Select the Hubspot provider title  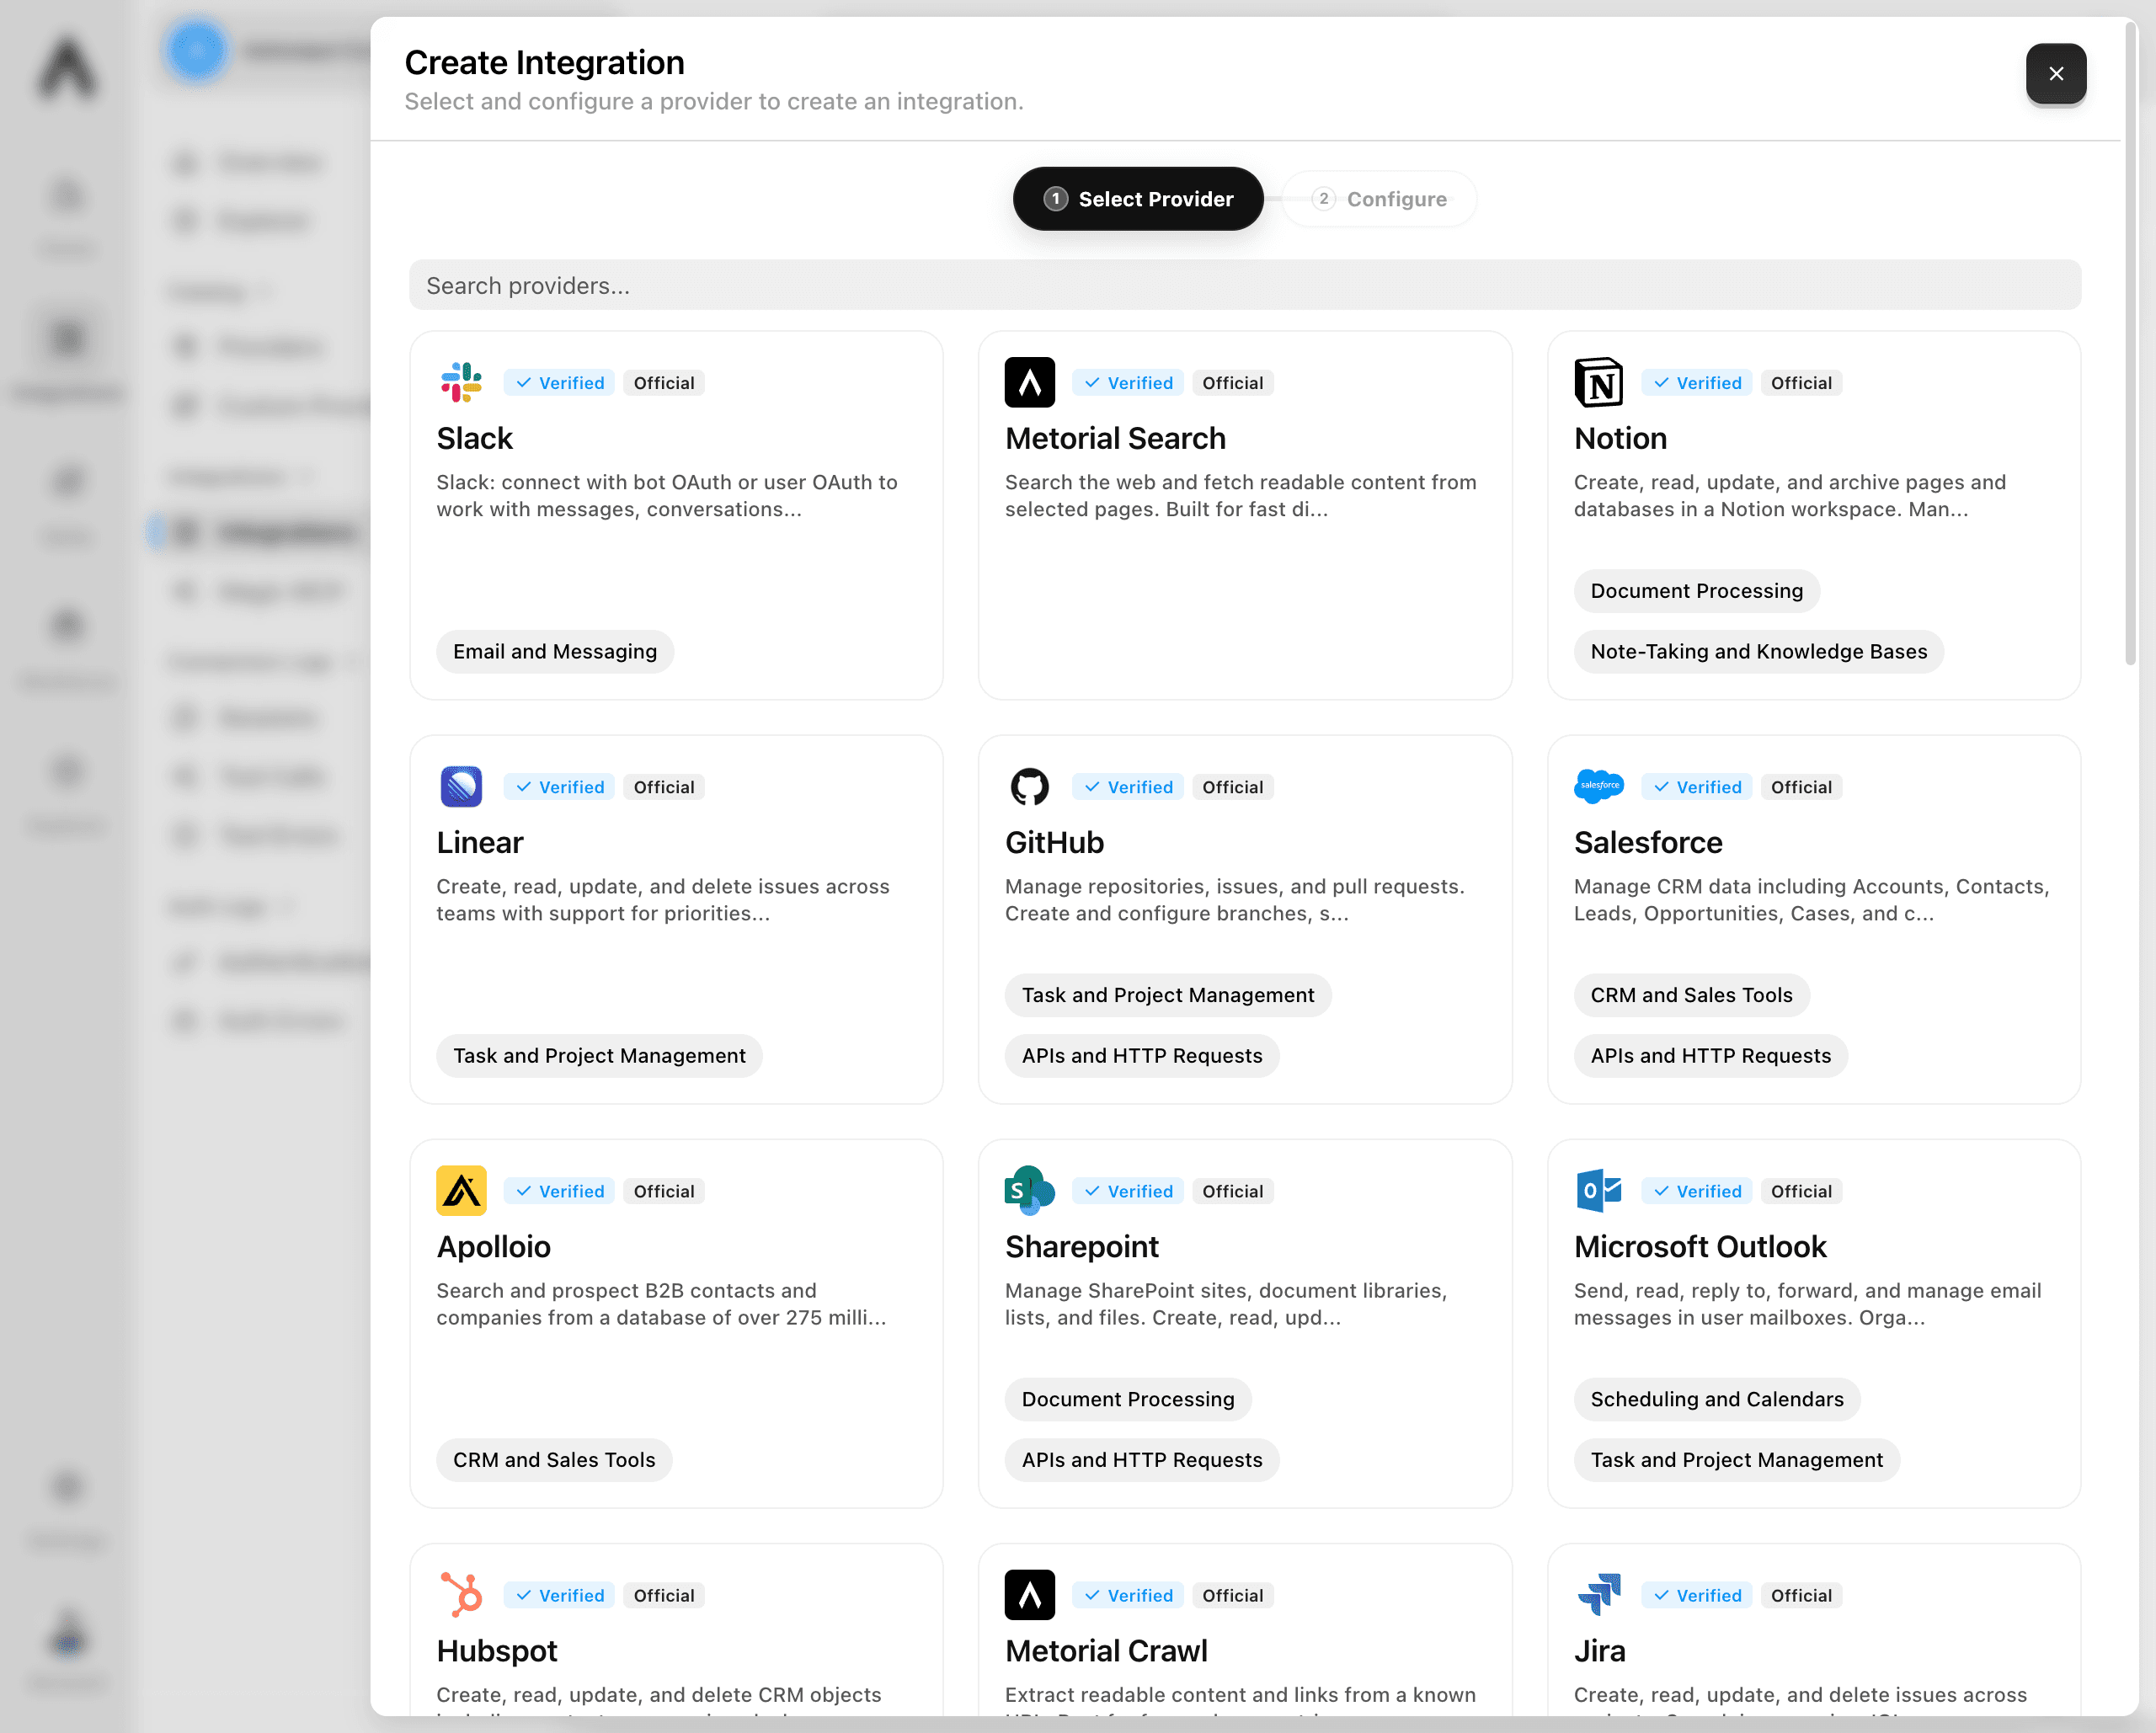[x=496, y=1651]
